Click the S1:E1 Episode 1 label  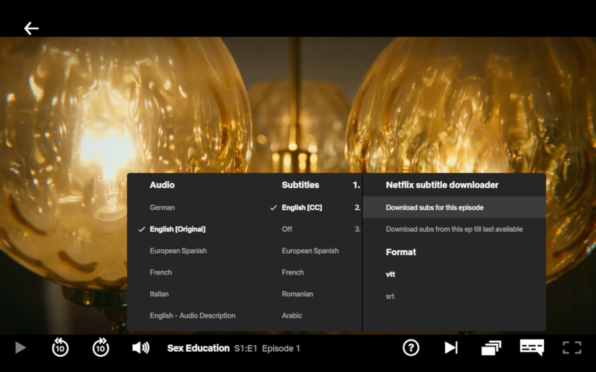tap(267, 348)
